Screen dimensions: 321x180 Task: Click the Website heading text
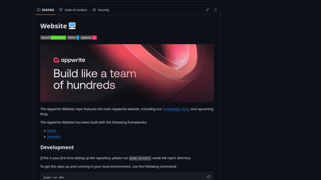coord(53,26)
